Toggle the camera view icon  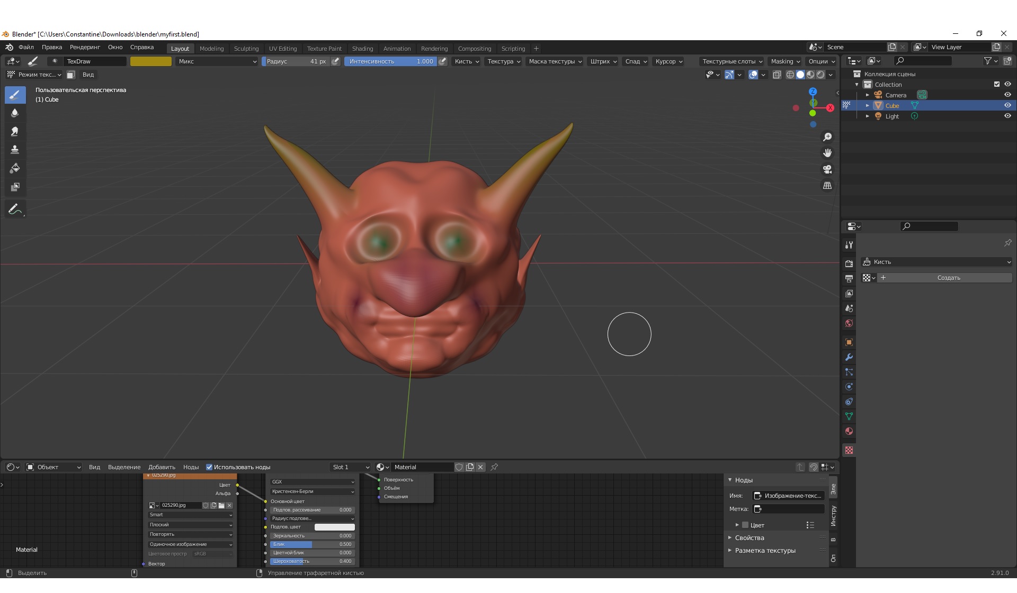tap(827, 169)
